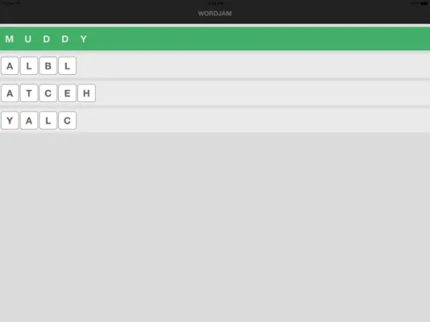This screenshot has width=430, height=322.
Task: Tap the C tile in ATCEH row
Action: coord(48,93)
